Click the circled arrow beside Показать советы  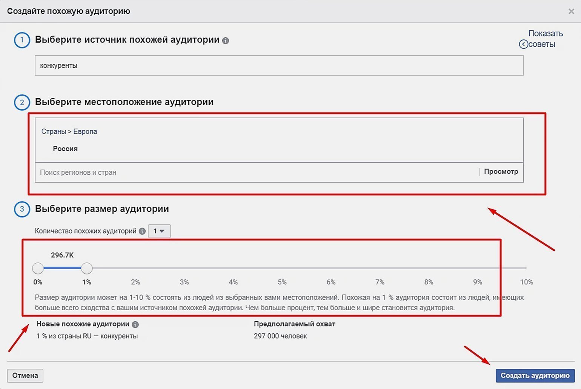[523, 44]
